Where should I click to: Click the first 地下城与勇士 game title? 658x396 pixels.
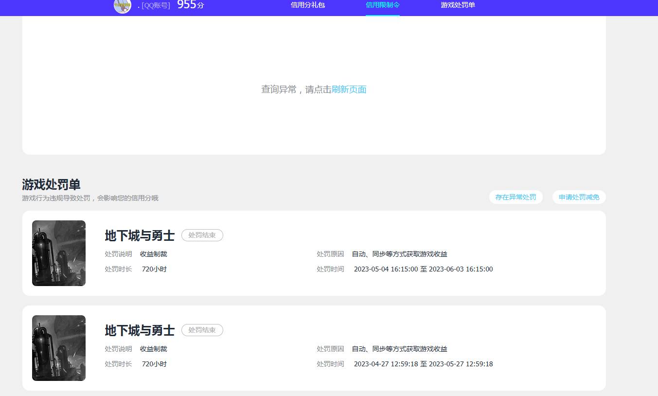140,235
